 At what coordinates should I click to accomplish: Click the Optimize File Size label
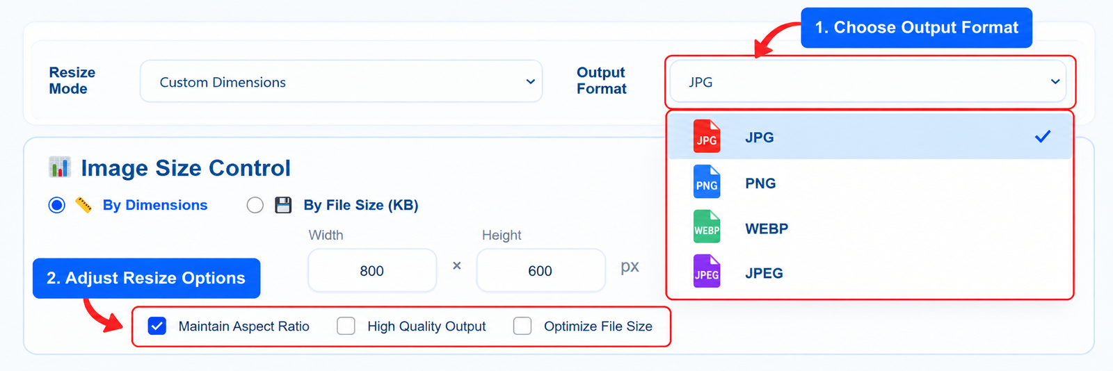(x=598, y=327)
